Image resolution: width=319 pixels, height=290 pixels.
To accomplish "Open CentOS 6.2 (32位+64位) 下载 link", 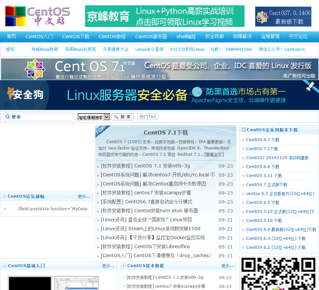I will pyautogui.click(x=276, y=247).
